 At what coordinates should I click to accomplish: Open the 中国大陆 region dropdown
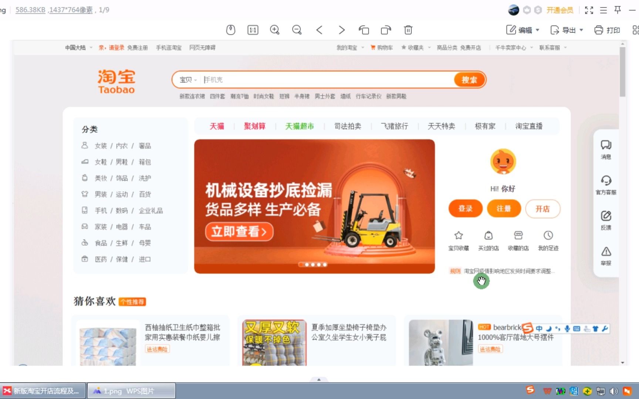[78, 48]
